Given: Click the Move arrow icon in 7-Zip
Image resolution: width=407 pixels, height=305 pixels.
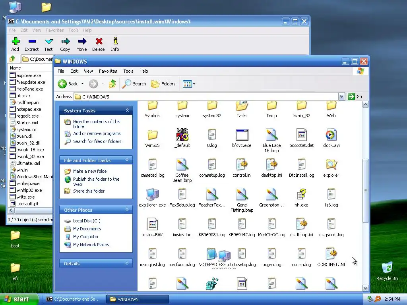Looking at the screenshot, I should 82,41.
